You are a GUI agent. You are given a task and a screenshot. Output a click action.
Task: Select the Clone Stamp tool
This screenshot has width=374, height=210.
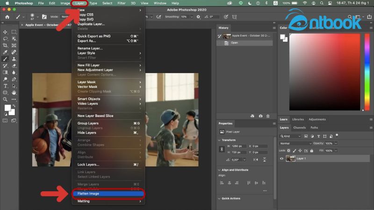14,59
